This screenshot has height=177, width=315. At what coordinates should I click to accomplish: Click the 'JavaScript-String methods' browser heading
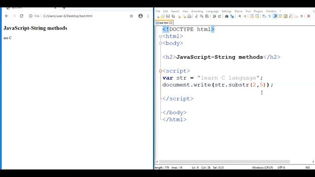35,28
